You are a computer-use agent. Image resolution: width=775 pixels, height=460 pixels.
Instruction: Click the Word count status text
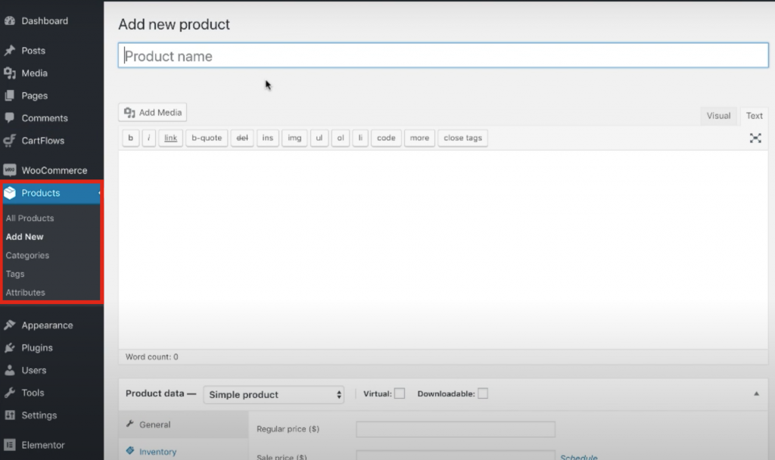pyautogui.click(x=151, y=357)
